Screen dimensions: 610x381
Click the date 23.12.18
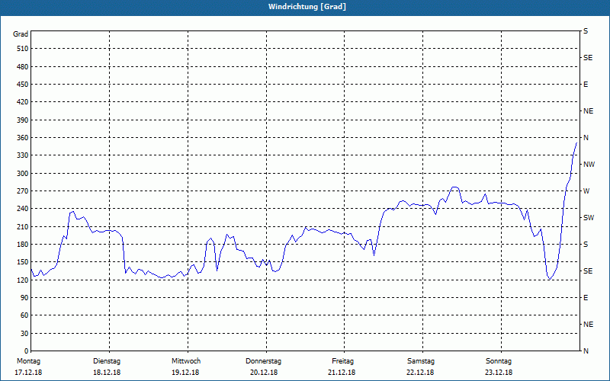(x=499, y=373)
